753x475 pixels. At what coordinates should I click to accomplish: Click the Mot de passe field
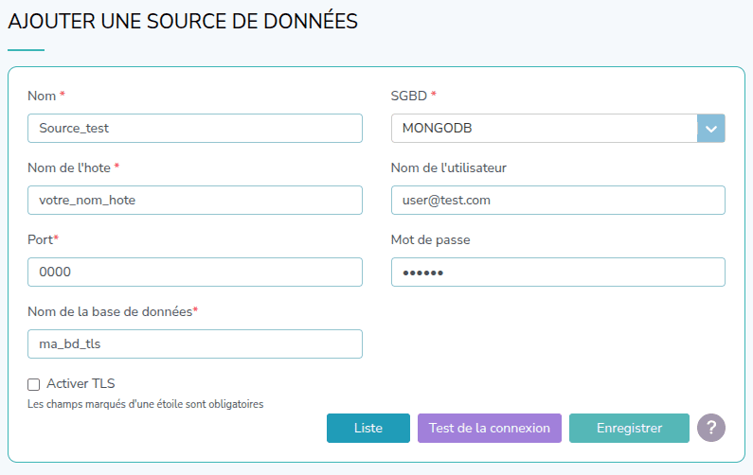[558, 273]
